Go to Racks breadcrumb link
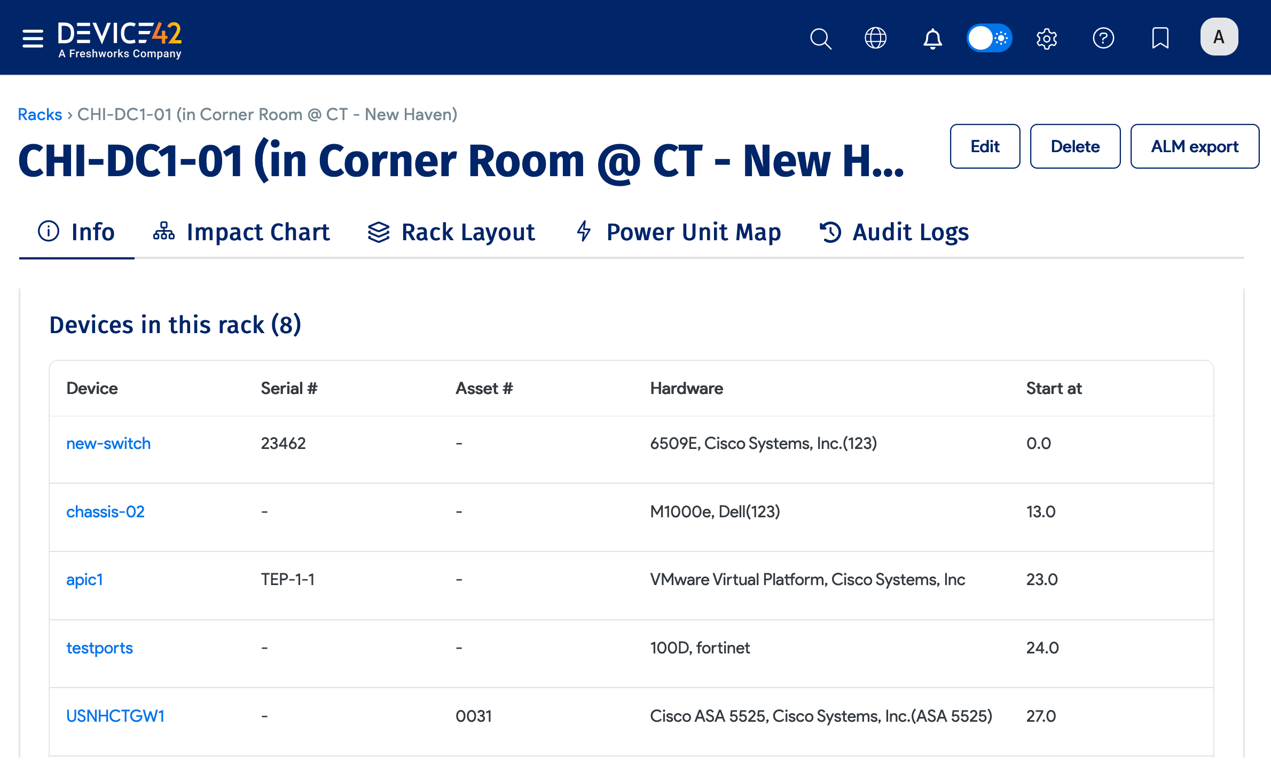Viewport: 1271px width, 773px height. [x=40, y=114]
